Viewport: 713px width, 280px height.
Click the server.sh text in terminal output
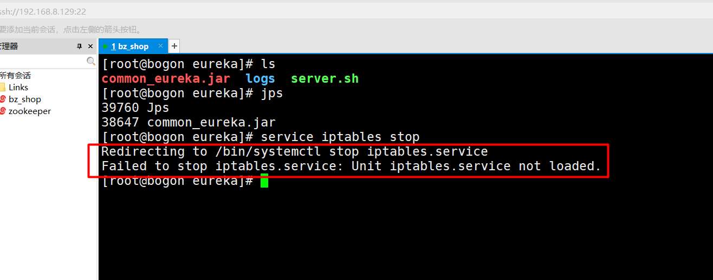(325, 78)
